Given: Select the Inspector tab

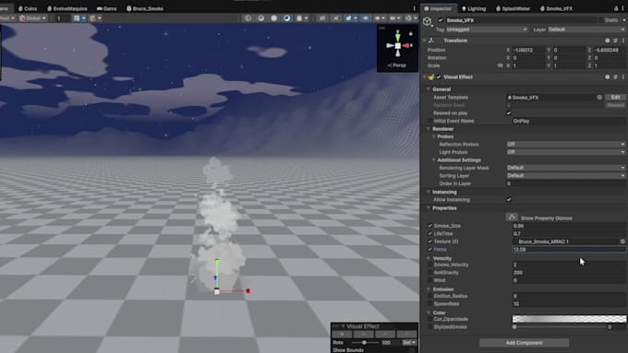Looking at the screenshot, I should pyautogui.click(x=438, y=8).
